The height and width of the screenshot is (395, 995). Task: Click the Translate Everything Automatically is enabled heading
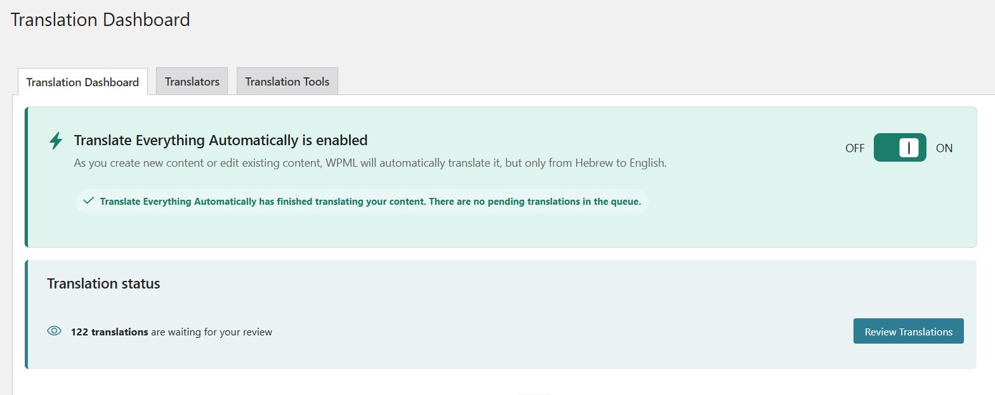[x=221, y=140]
